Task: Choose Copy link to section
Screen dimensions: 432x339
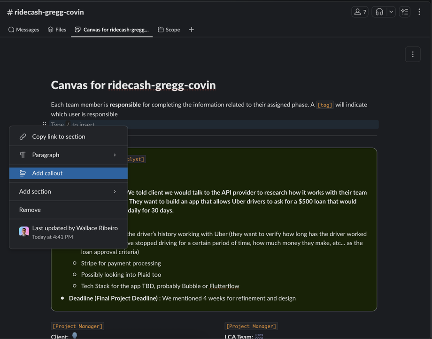Action: [59, 136]
